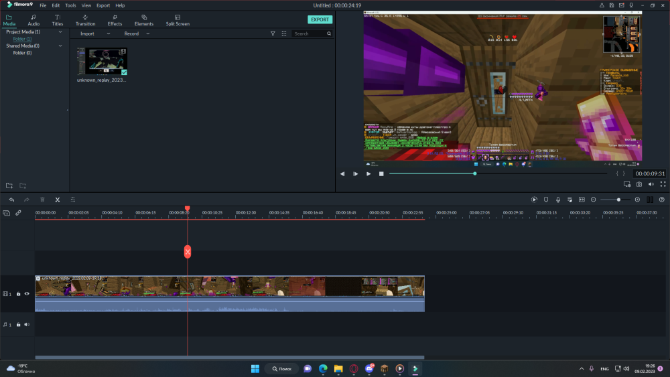Click the preview volume icon
Image resolution: width=670 pixels, height=377 pixels.
(651, 184)
